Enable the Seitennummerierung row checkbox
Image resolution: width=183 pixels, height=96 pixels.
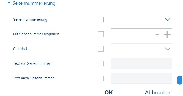(101, 19)
